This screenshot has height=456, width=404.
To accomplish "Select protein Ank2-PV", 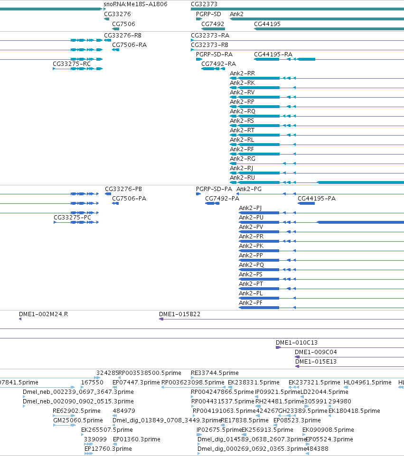I will (x=251, y=227).
